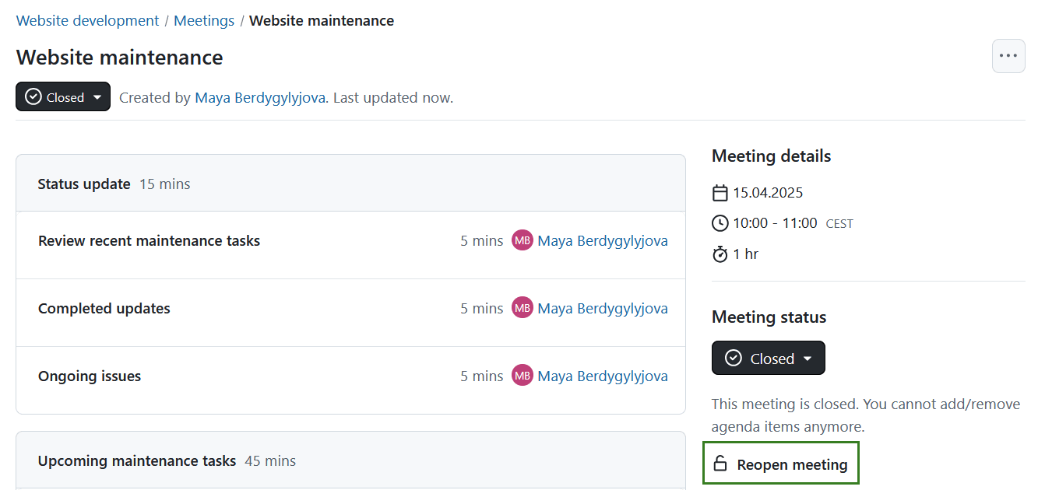
Task: Open the Website development breadcrumb link
Action: pos(87,20)
